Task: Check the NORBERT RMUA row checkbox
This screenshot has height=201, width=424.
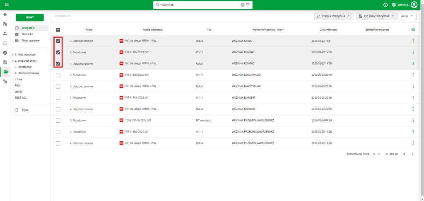Action: click(58, 109)
